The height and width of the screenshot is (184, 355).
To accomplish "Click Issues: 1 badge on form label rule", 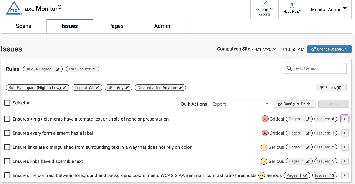I will [326, 133].
